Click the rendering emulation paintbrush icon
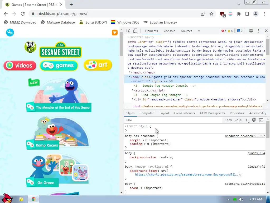Image resolution: width=270 pixels, height=203 pixels. pyautogui.click(x=254, y=120)
